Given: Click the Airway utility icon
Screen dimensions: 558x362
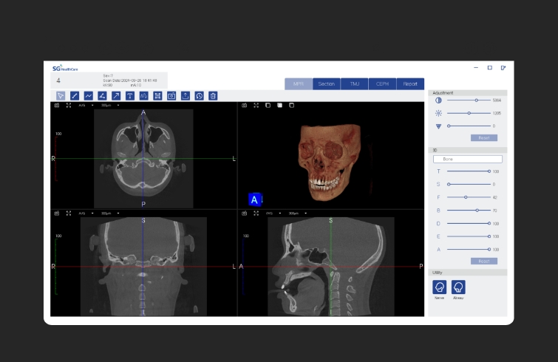Looking at the screenshot, I should 458,287.
